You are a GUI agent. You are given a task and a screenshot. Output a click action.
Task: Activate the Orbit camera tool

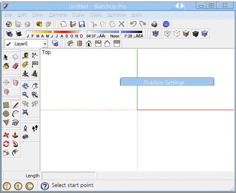click(x=25, y=86)
